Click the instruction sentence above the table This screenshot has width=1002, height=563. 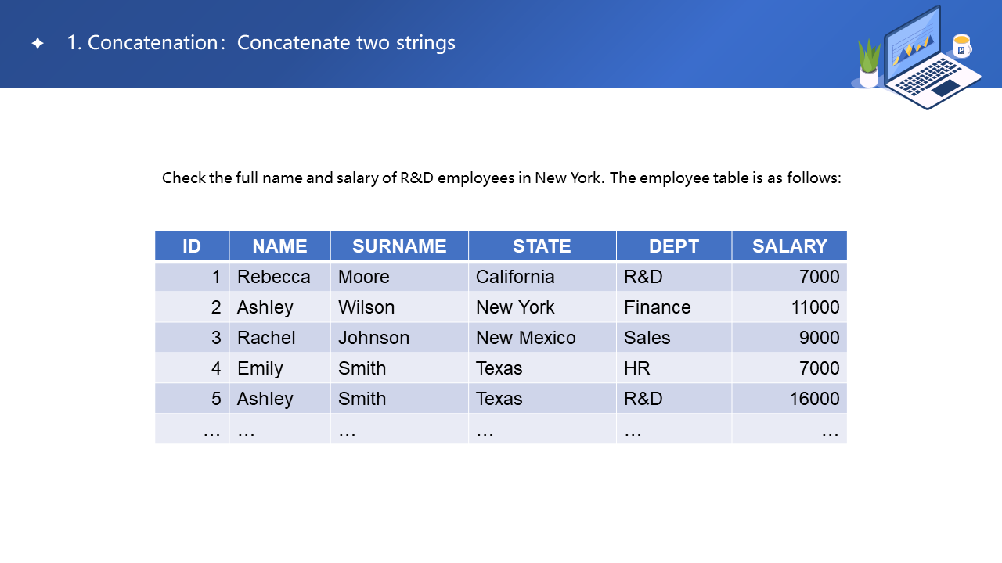pyautogui.click(x=501, y=178)
